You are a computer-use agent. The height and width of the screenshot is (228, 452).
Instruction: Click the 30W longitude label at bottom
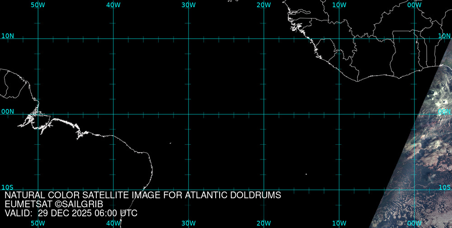[x=188, y=223]
